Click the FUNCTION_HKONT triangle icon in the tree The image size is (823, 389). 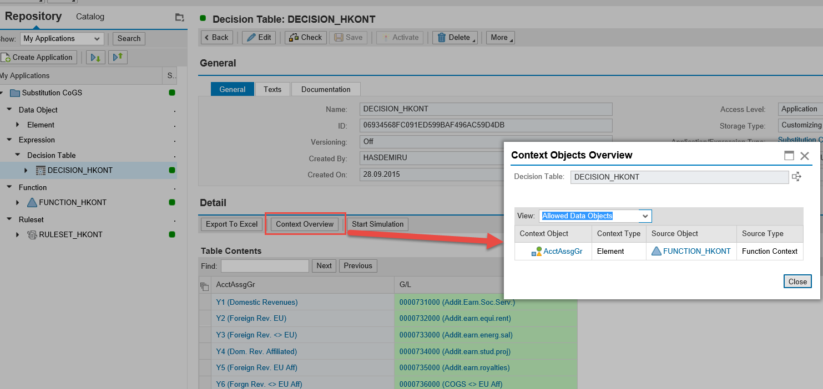(32, 202)
